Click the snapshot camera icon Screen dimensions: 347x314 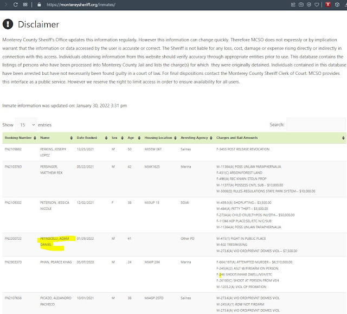[x=301, y=4]
